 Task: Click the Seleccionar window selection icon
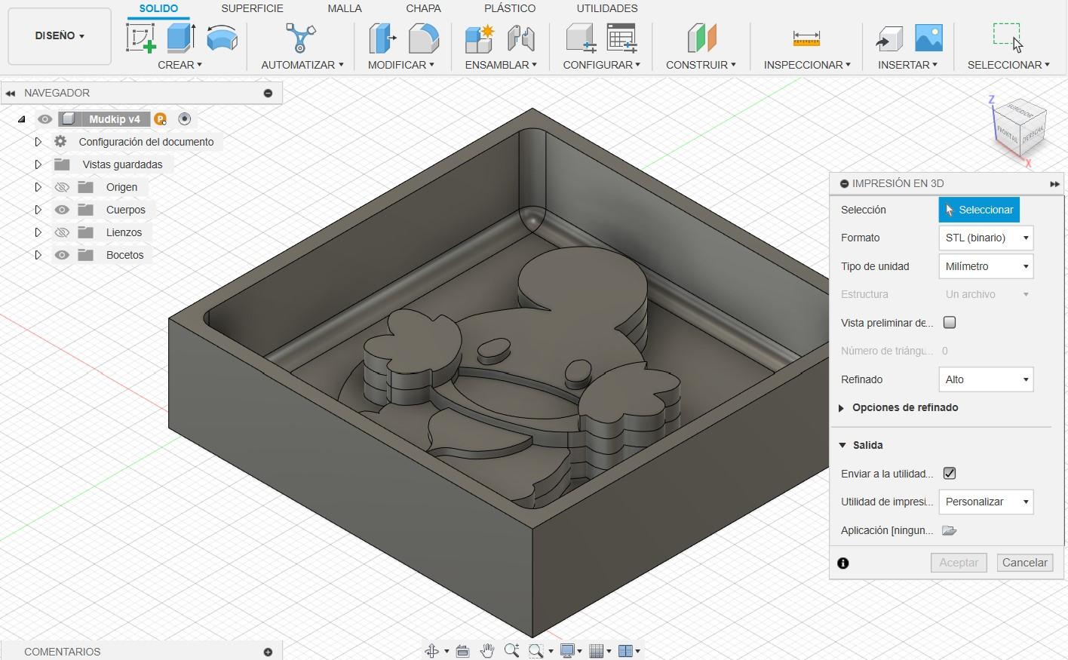click(x=1008, y=38)
